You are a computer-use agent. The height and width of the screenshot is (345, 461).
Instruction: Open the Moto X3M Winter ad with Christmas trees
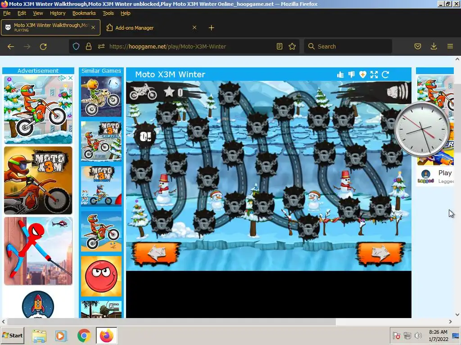point(38,110)
